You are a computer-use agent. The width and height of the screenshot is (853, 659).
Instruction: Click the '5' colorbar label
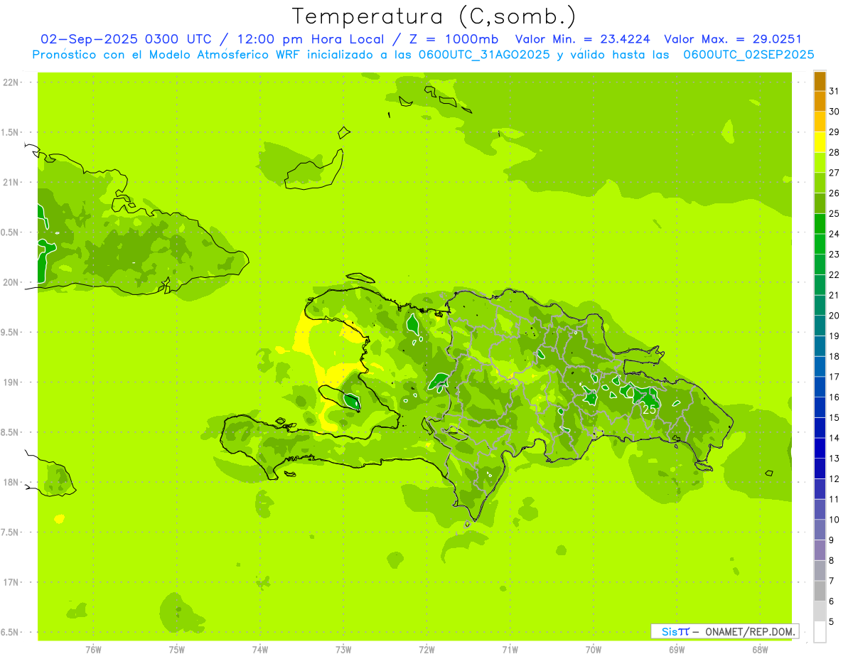click(832, 621)
